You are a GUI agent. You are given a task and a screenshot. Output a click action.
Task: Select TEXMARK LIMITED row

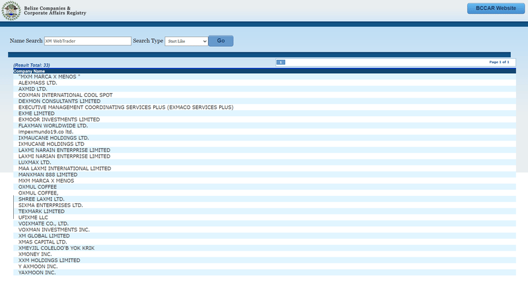click(265, 211)
